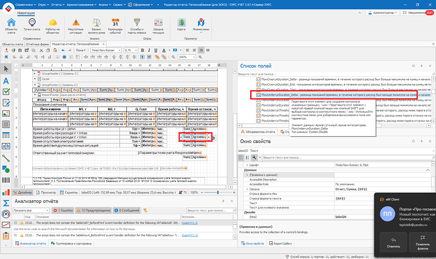Select the Gauge control tool
Screen dimensions: 436x259
click(x=6, y=214)
